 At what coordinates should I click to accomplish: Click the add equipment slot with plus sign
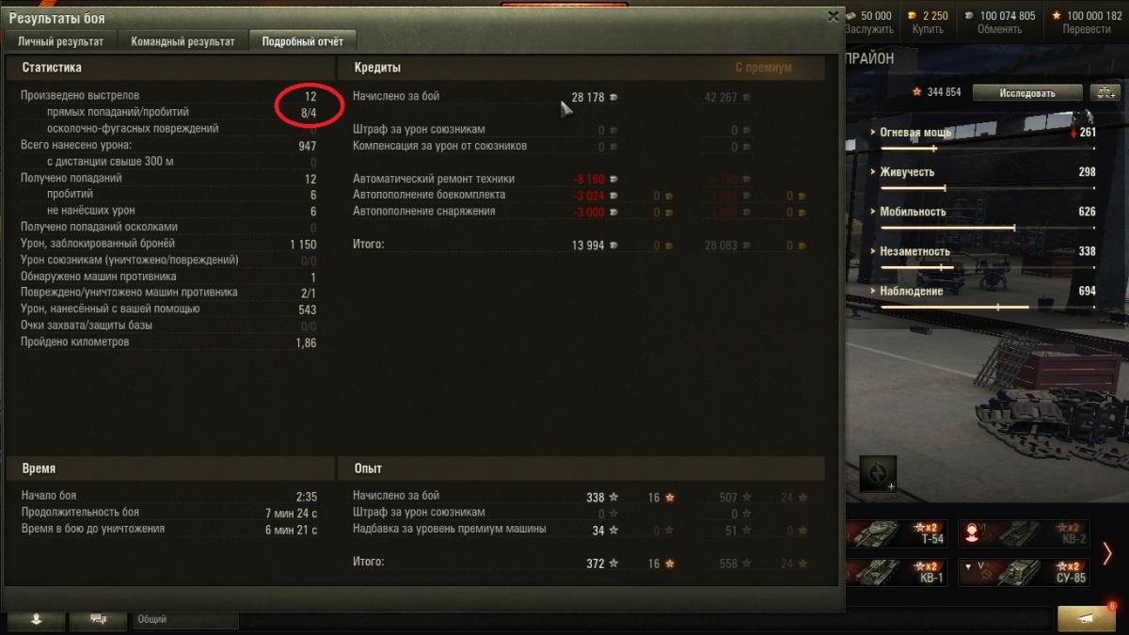click(x=878, y=474)
